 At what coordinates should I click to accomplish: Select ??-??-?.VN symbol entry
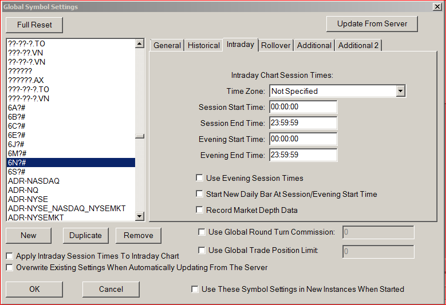(71, 62)
